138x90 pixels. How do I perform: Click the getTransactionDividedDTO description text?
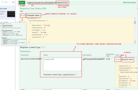point(94,59)
